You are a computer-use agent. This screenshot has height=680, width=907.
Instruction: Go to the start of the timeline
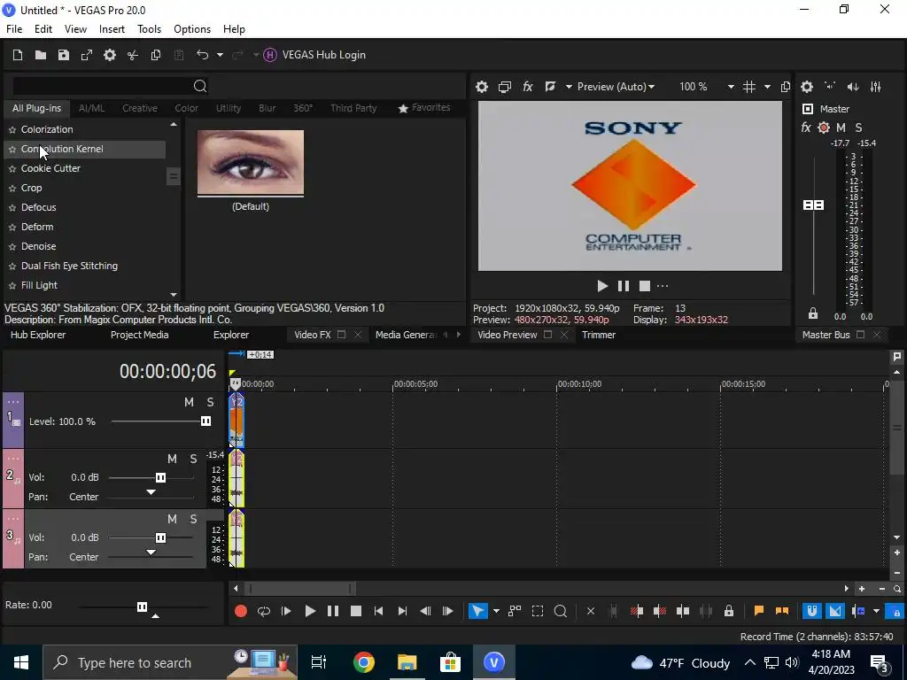point(378,611)
